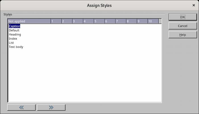Image resolution: width=199 pixels, height=114 pixels.
Task: Select the Default style in list
Action: [14, 30]
